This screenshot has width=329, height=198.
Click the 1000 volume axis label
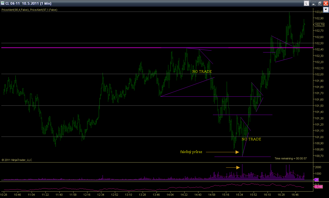tap(318, 174)
